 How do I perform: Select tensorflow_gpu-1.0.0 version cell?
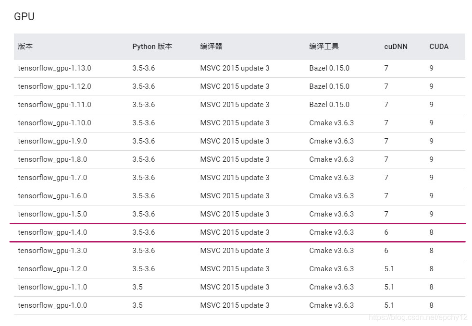52,305
